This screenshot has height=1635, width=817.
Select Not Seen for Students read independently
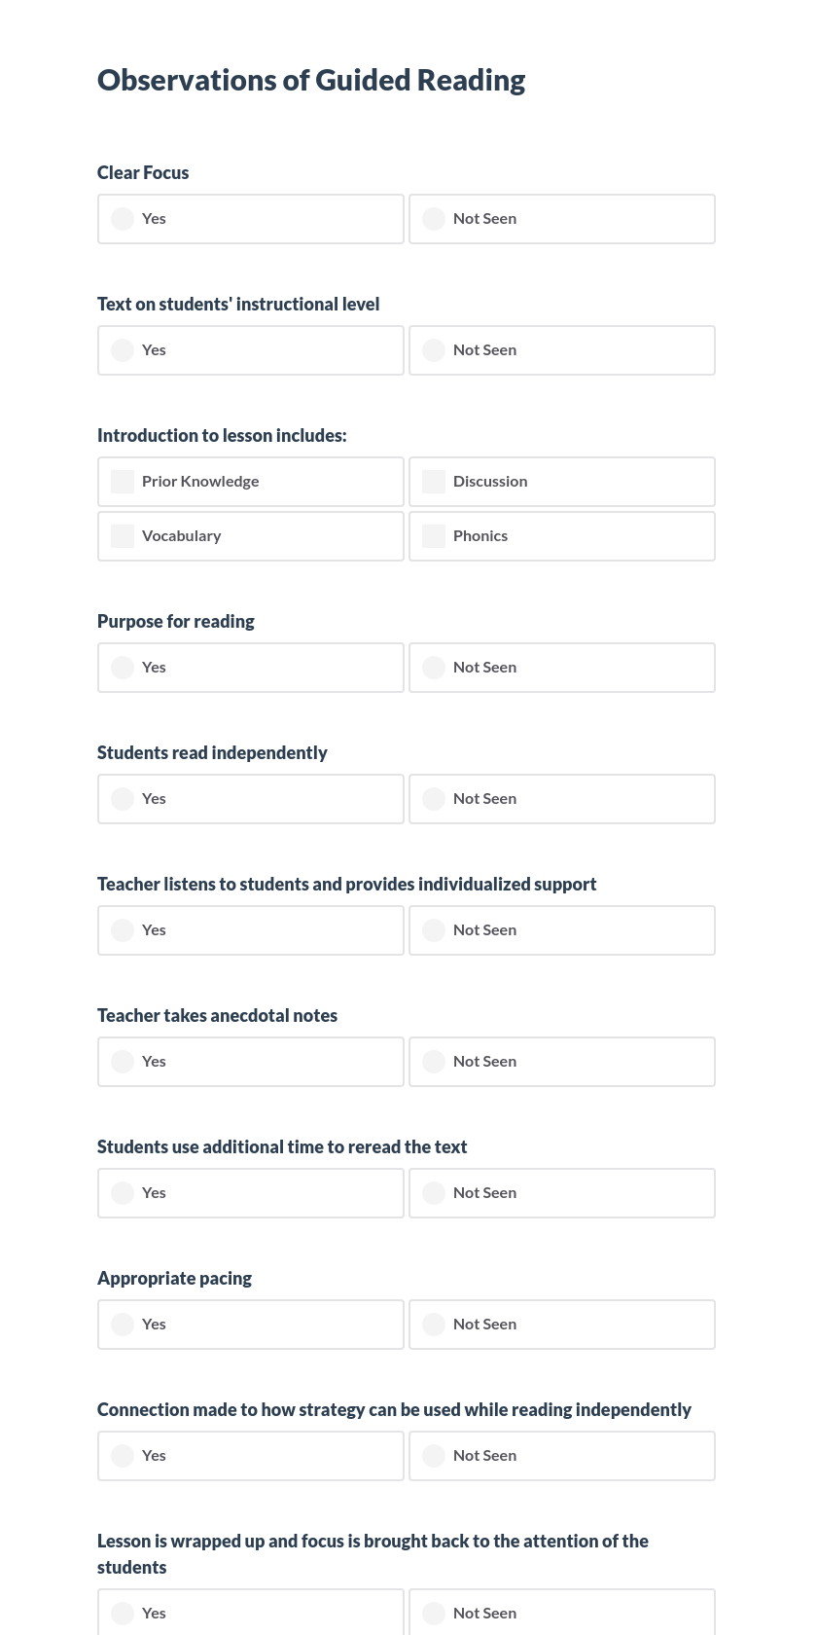434,799
